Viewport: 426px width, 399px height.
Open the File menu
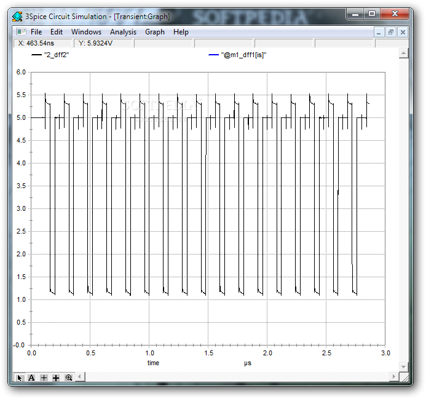point(36,32)
